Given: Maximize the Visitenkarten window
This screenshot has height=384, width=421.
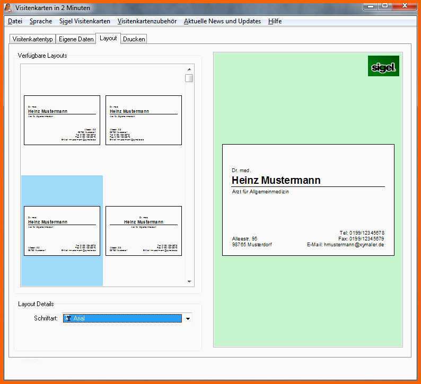Looking at the screenshot, I should point(385,6).
